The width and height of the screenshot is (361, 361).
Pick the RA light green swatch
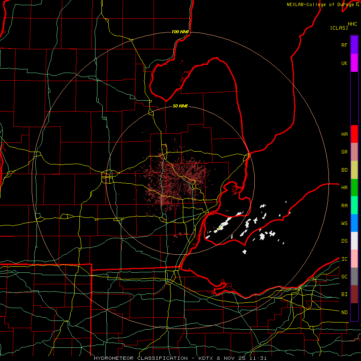(x=354, y=205)
